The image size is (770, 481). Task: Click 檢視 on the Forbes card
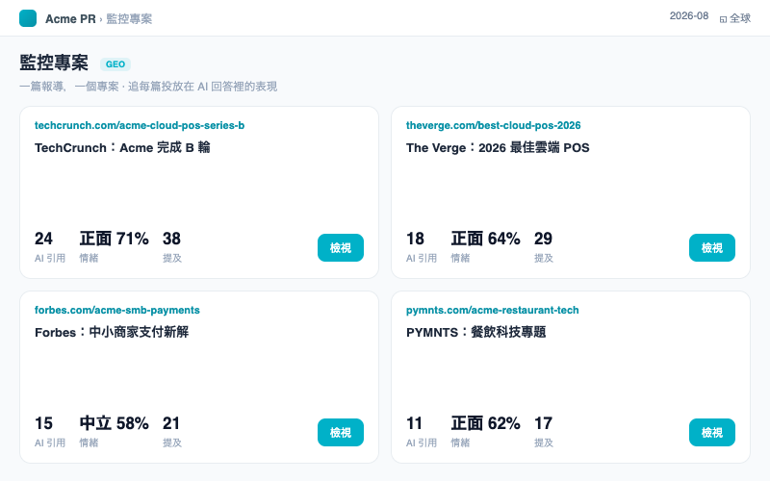point(341,432)
